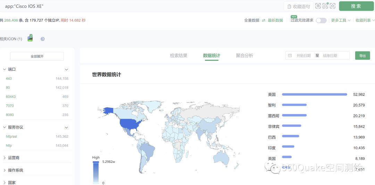375x185 pixels.
Task: Click the related favicon thumbnail with badge 2
Action: [x=30, y=38]
